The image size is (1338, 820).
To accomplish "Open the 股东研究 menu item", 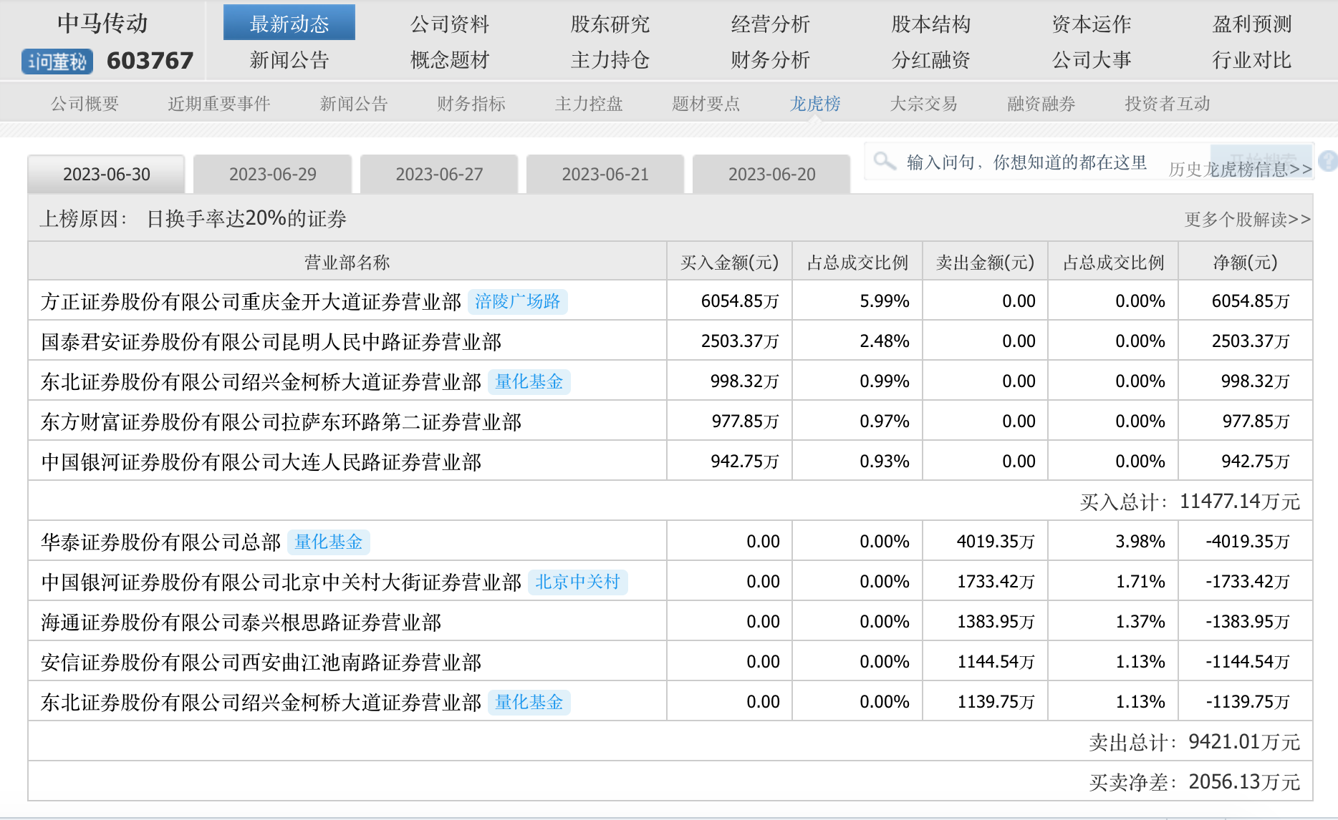I will click(610, 24).
